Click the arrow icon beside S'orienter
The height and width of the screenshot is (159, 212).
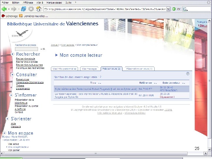click(x=7, y=119)
